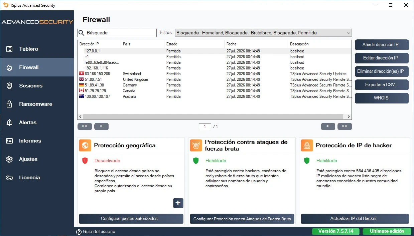This screenshot has height=236, width=414.
Task: Sort by Descripción column header
Action: [x=319, y=44]
